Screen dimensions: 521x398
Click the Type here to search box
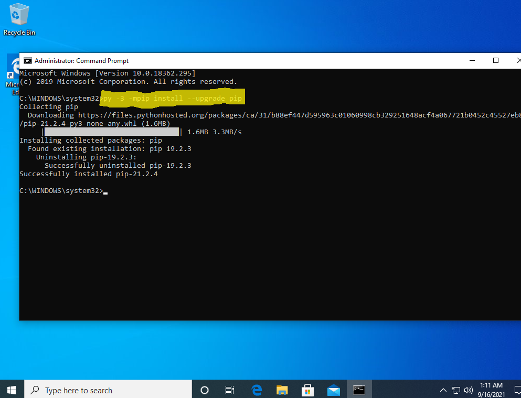108,390
